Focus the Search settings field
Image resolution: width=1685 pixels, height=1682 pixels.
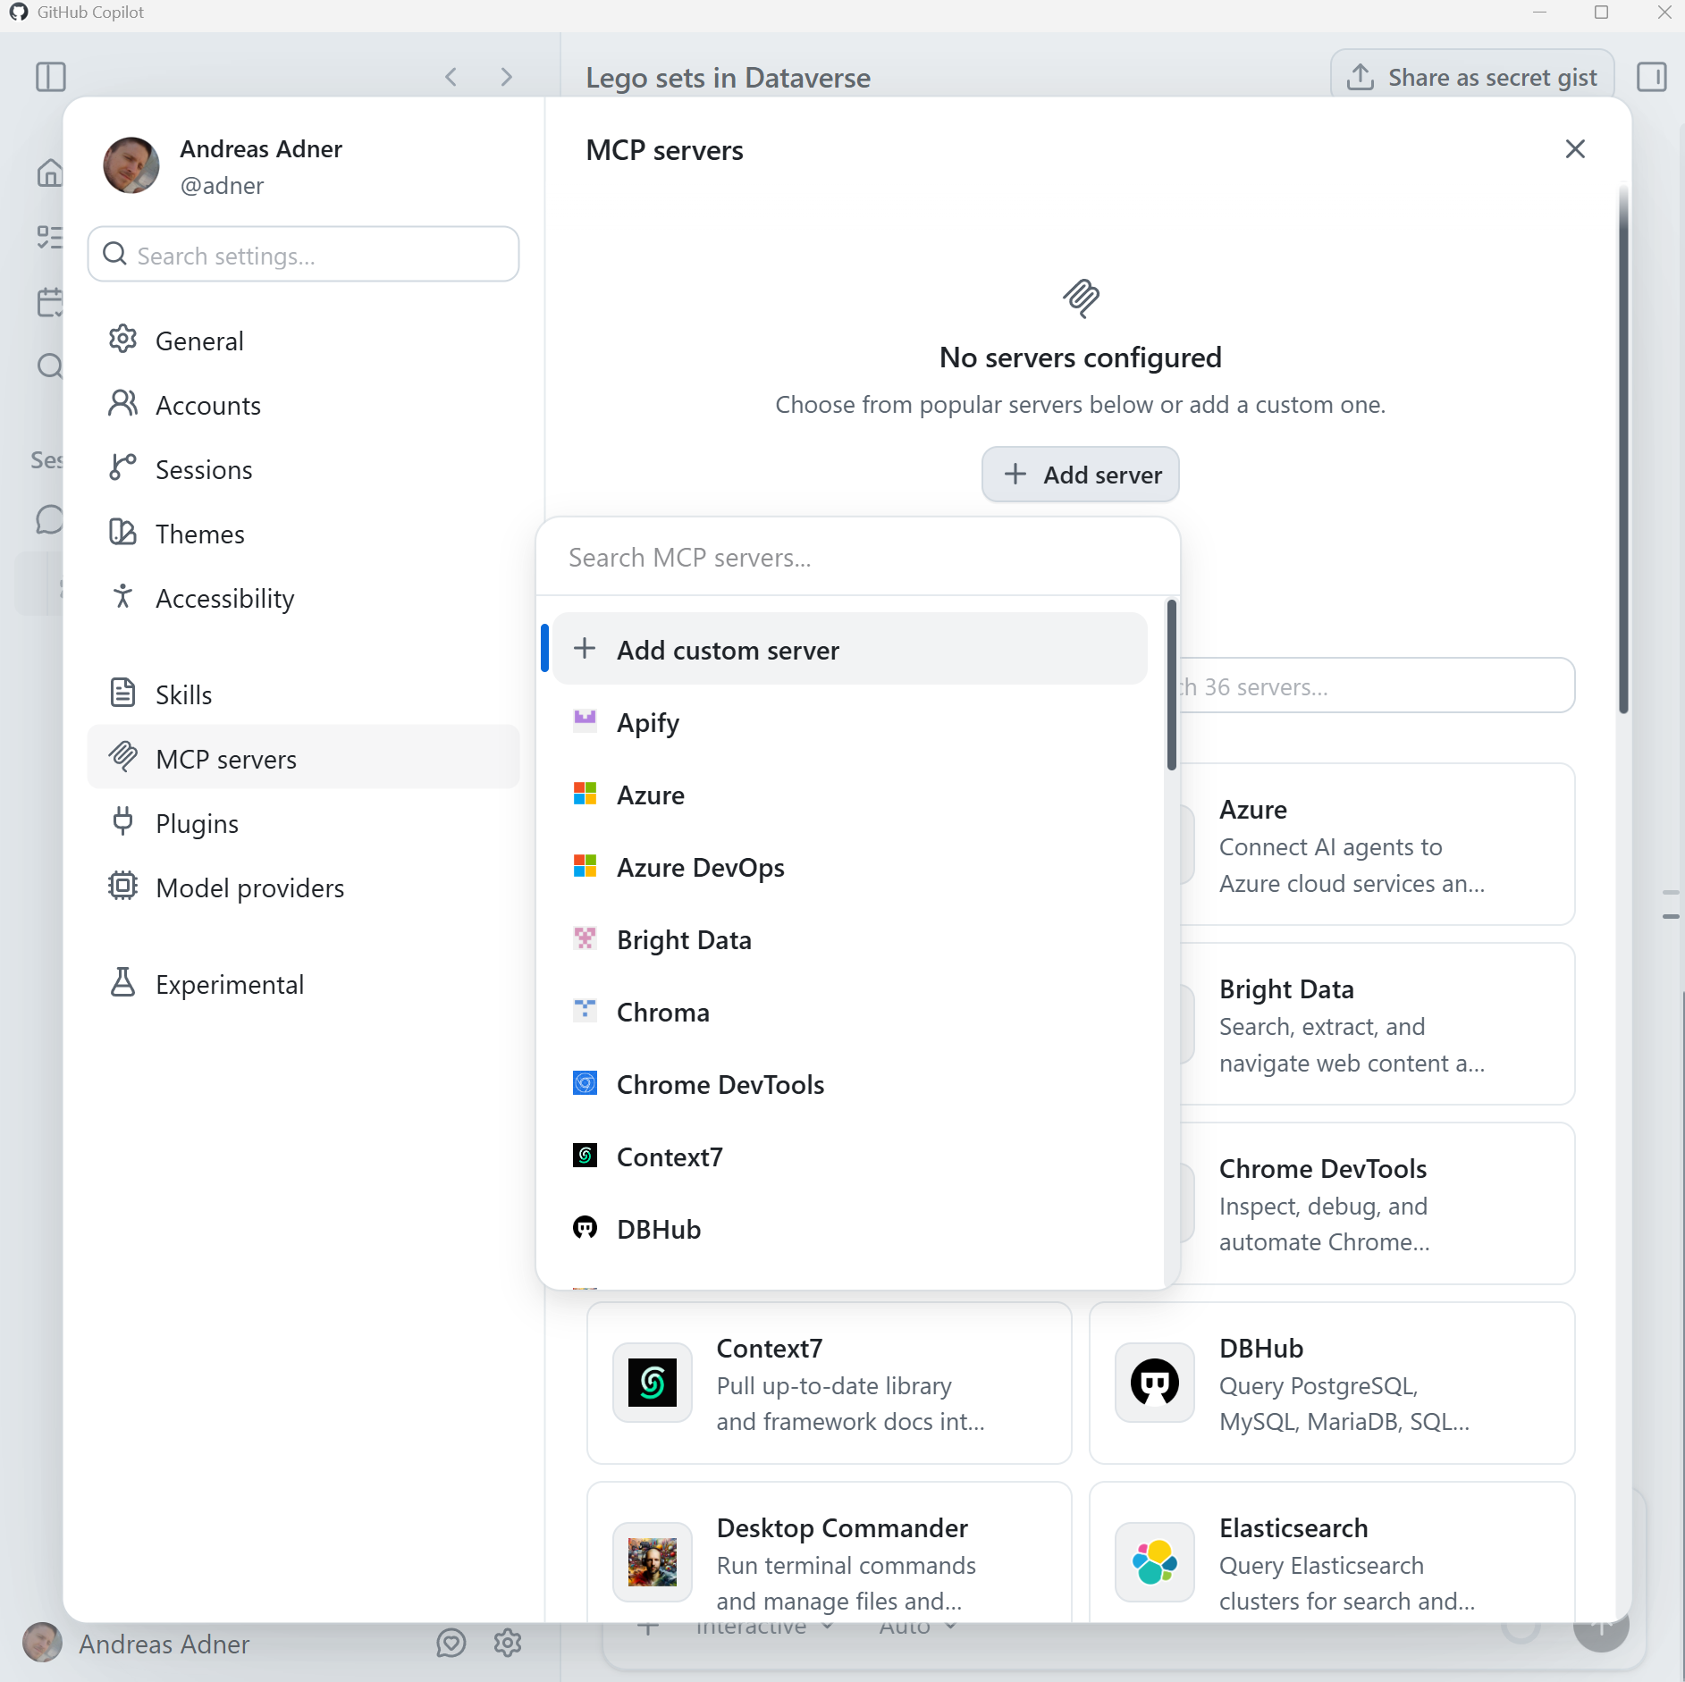(304, 255)
